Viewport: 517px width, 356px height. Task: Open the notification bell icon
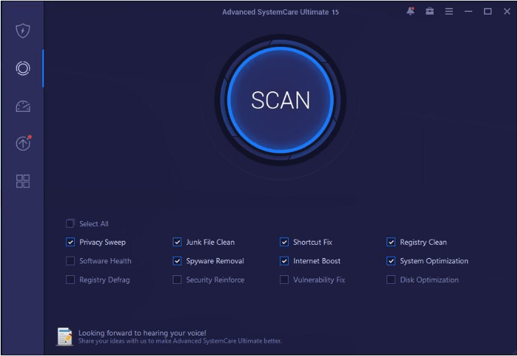click(x=410, y=11)
